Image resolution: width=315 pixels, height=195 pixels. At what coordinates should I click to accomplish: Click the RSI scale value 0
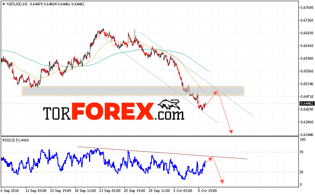coord(301,185)
